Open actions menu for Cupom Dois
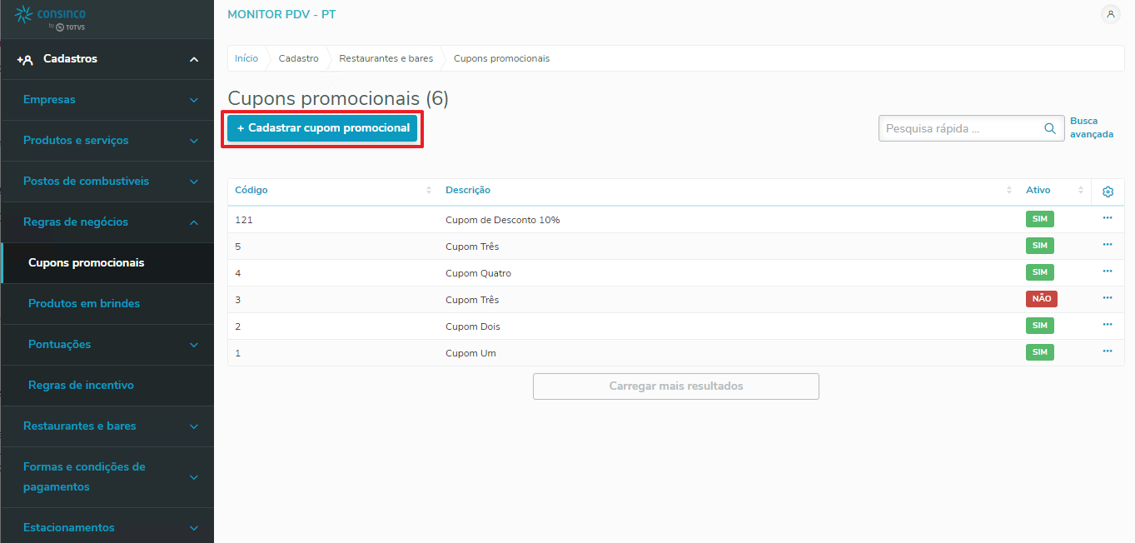 [x=1108, y=325]
